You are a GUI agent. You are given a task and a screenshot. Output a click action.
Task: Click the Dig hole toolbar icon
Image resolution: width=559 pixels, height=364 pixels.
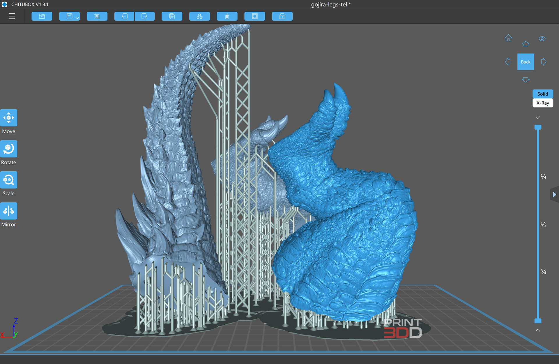tap(255, 16)
